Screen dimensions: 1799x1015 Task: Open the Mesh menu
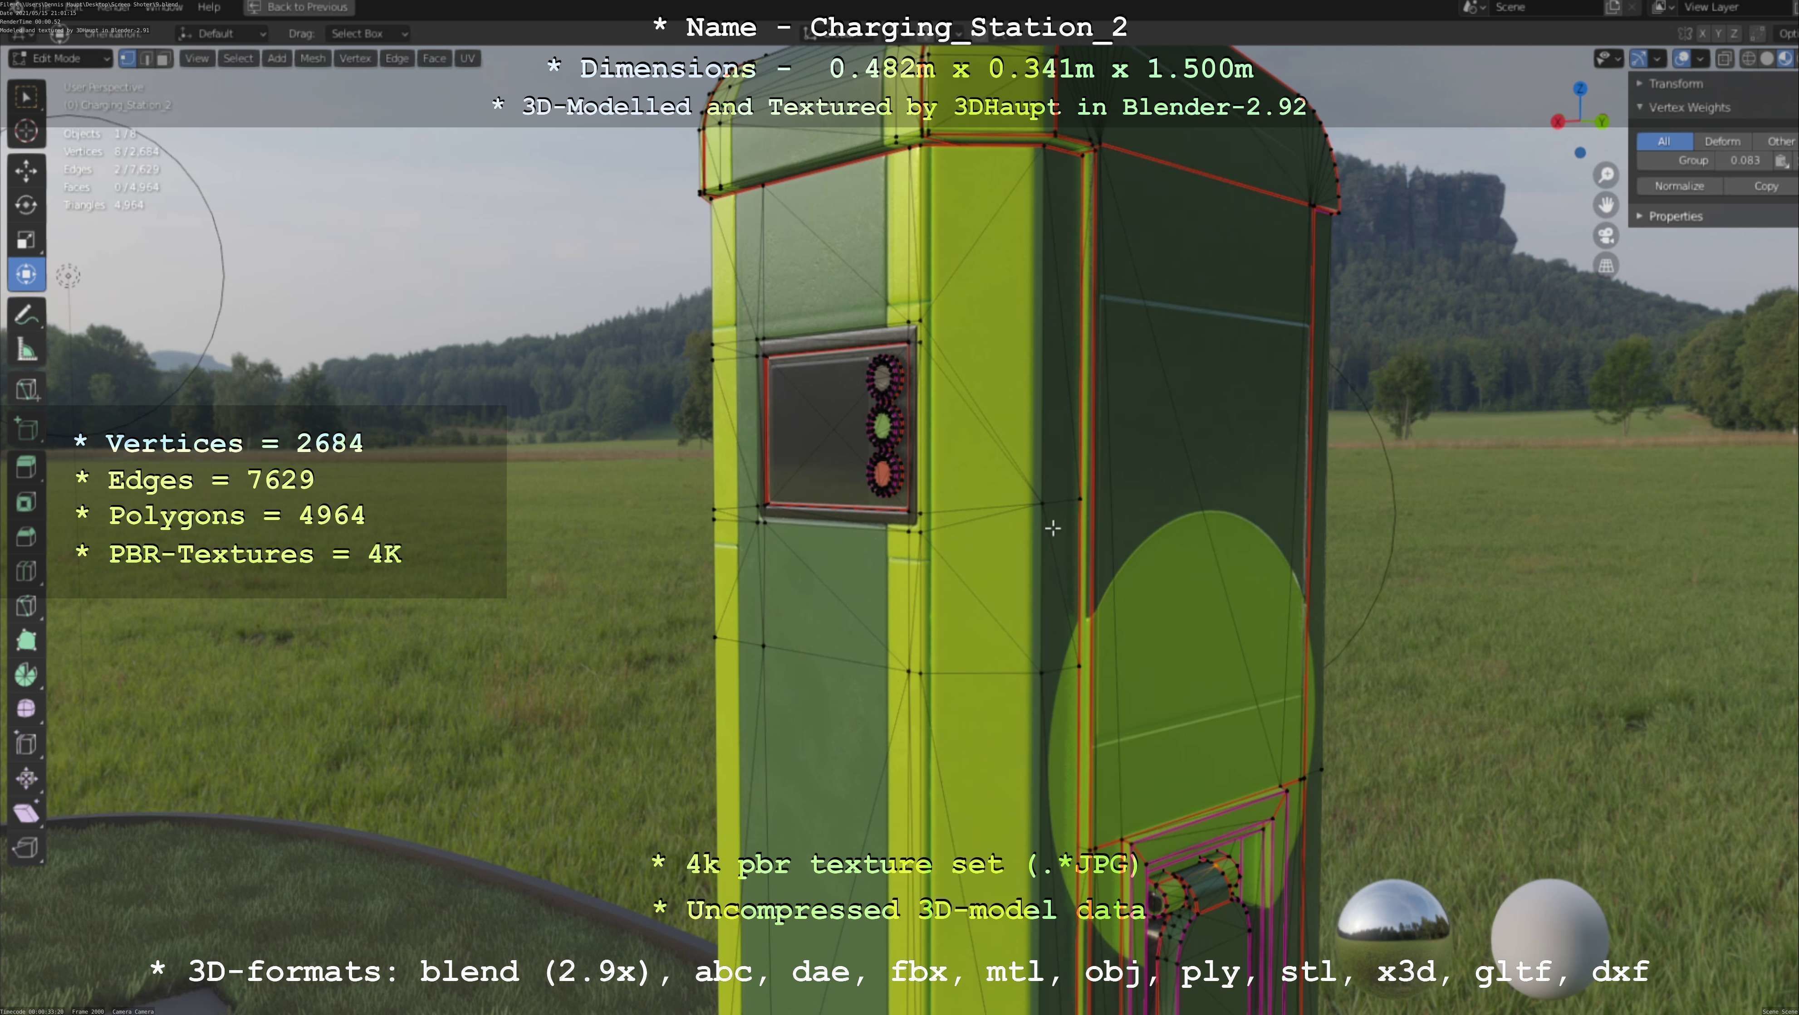point(312,58)
